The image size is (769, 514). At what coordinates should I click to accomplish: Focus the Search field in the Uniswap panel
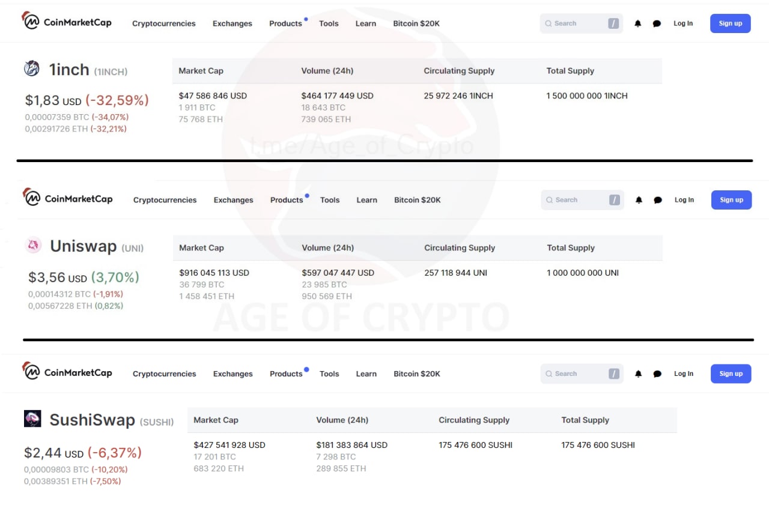(583, 200)
